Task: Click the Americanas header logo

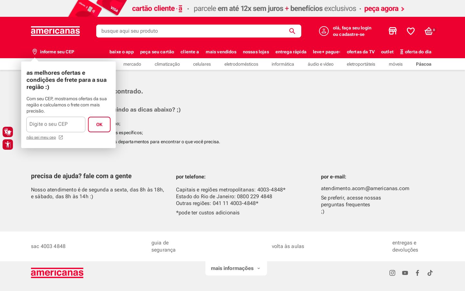Action: click(x=55, y=31)
